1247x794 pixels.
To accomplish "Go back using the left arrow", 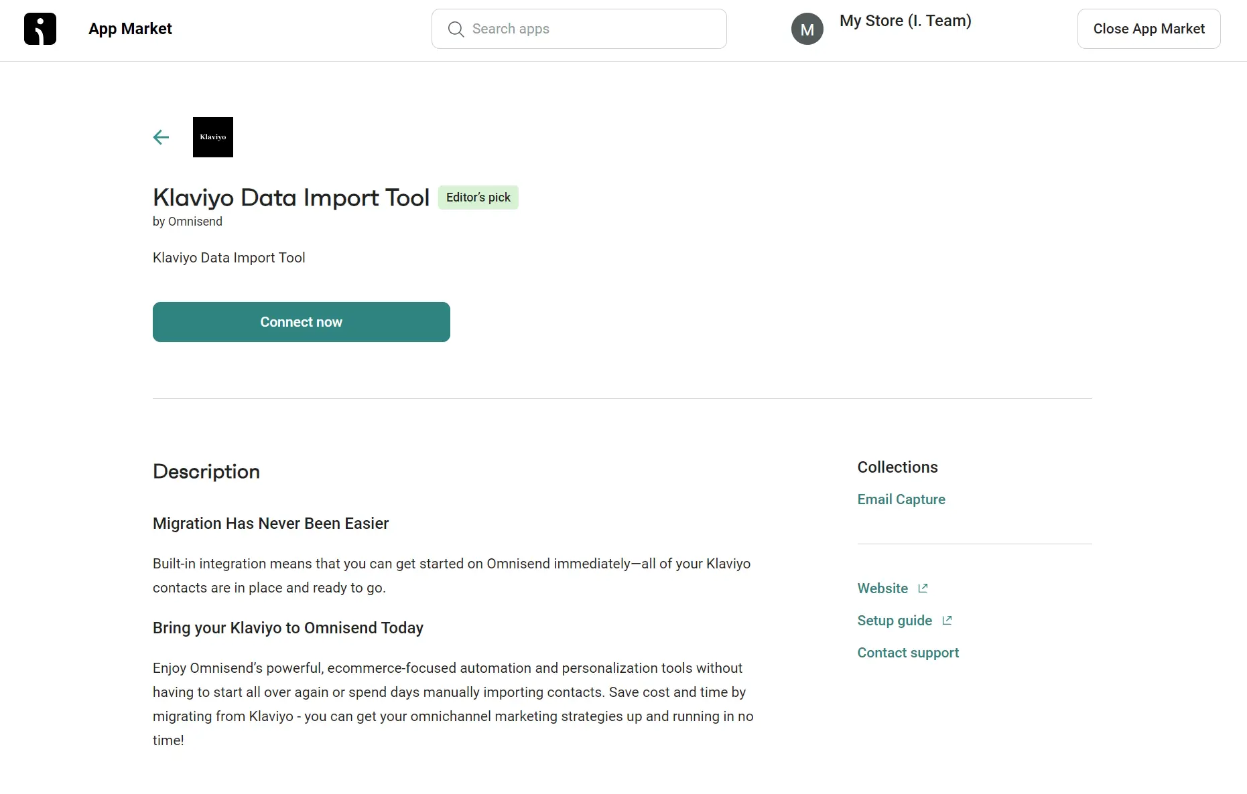I will pos(161,137).
